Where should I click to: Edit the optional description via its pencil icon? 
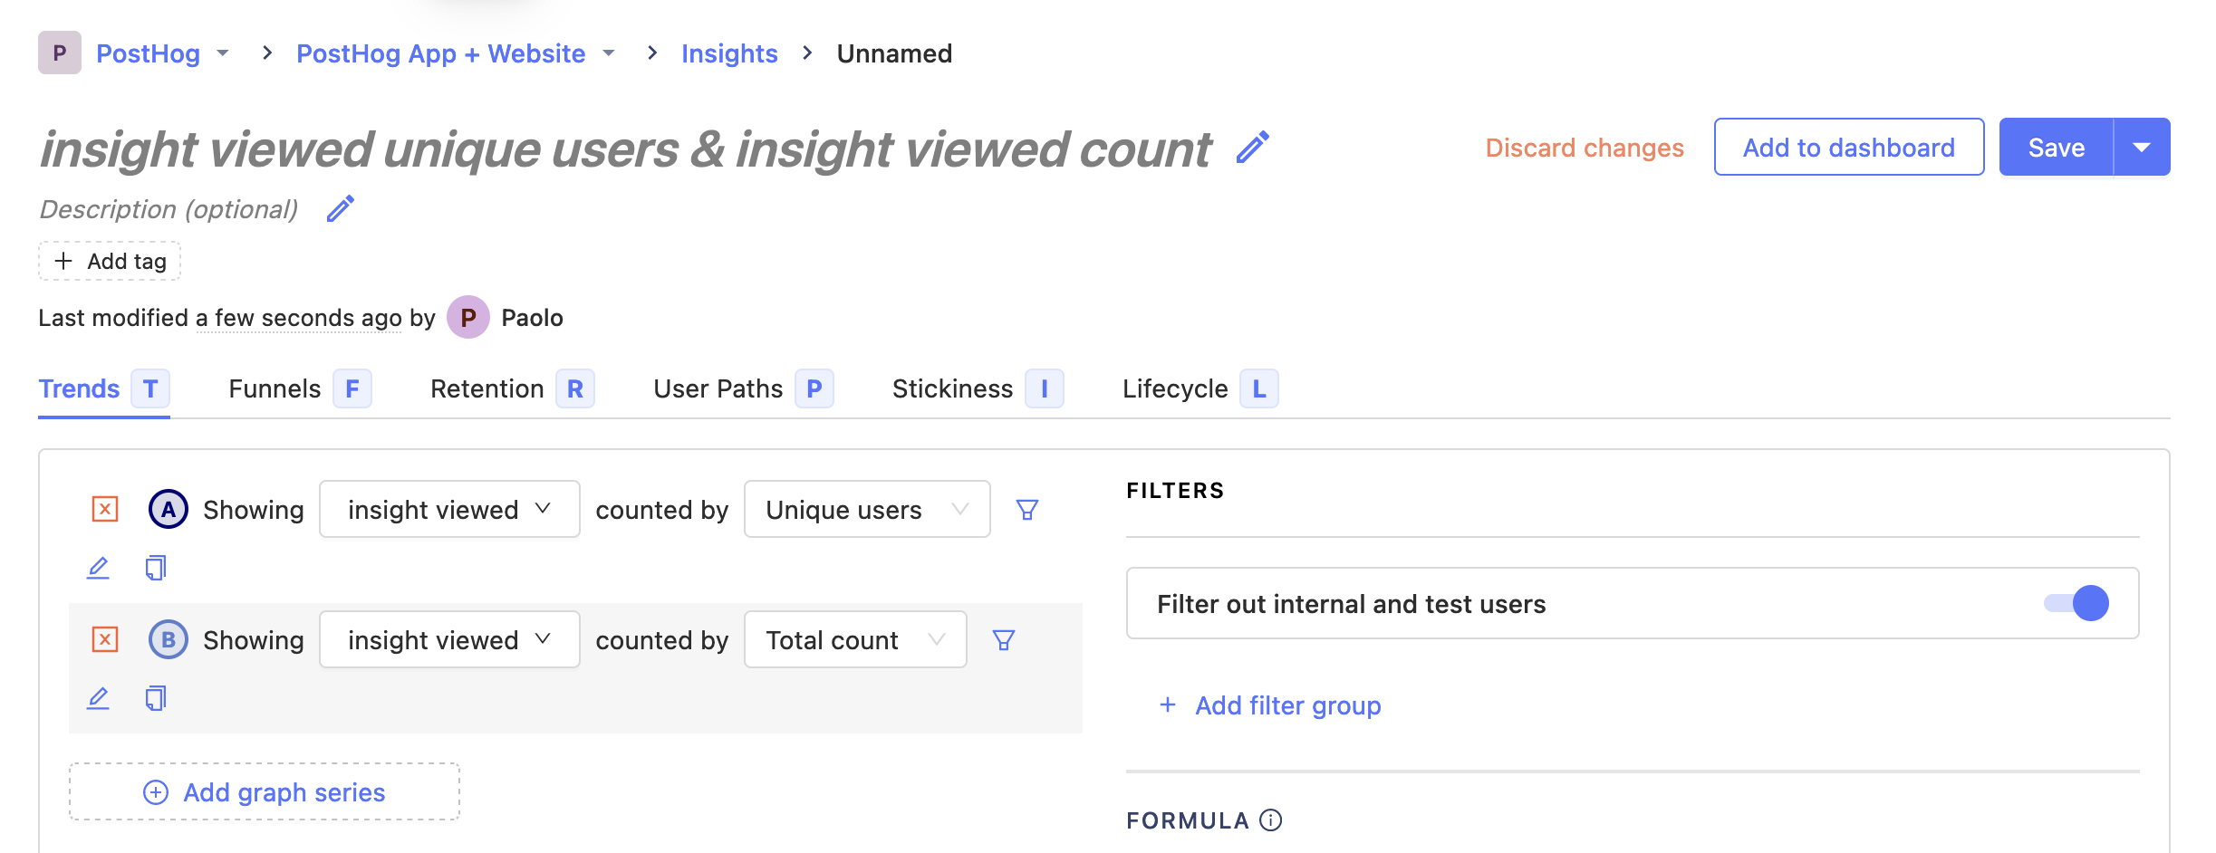coord(340,209)
